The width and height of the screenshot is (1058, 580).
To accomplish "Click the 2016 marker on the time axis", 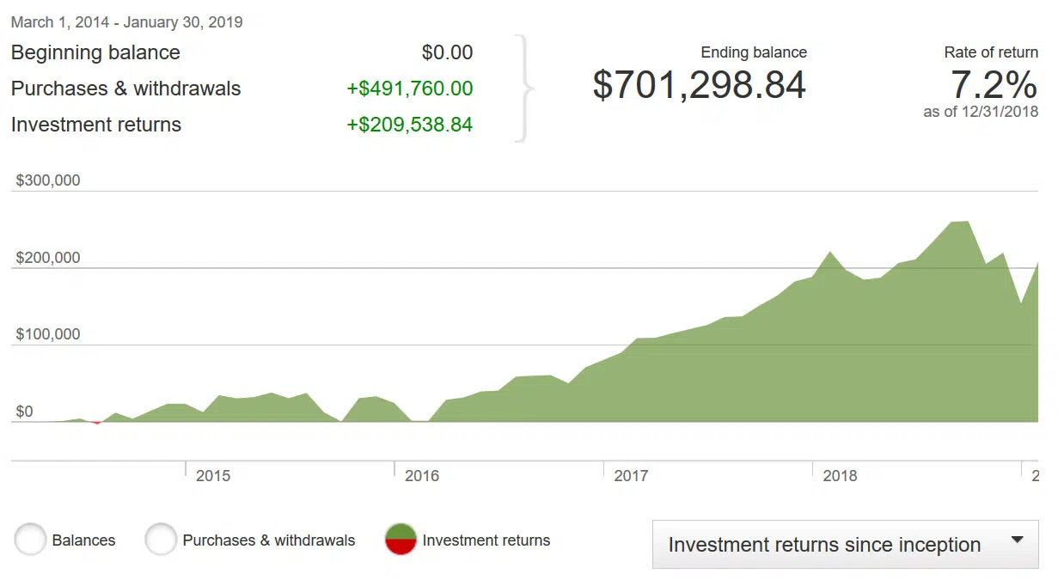I will [421, 475].
